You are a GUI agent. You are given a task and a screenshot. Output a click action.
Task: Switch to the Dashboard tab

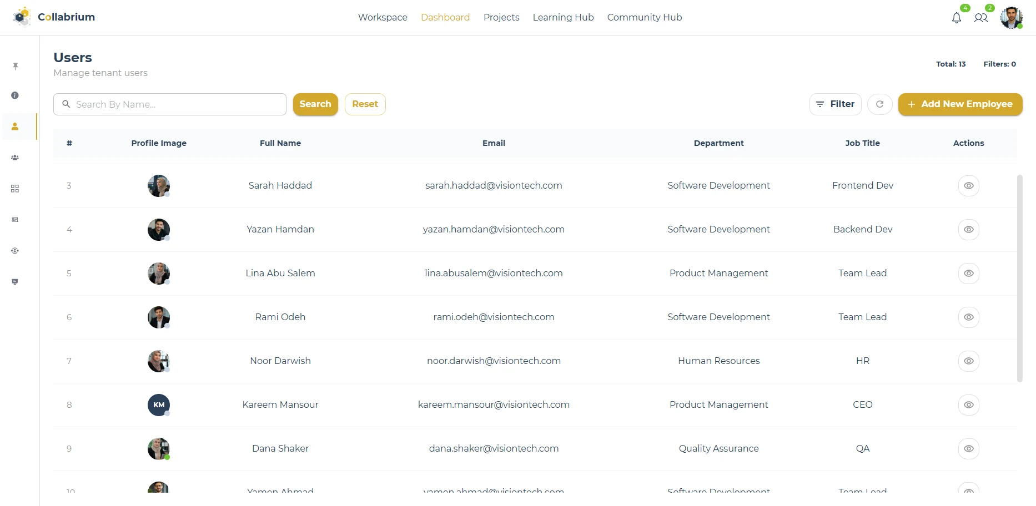tap(445, 17)
